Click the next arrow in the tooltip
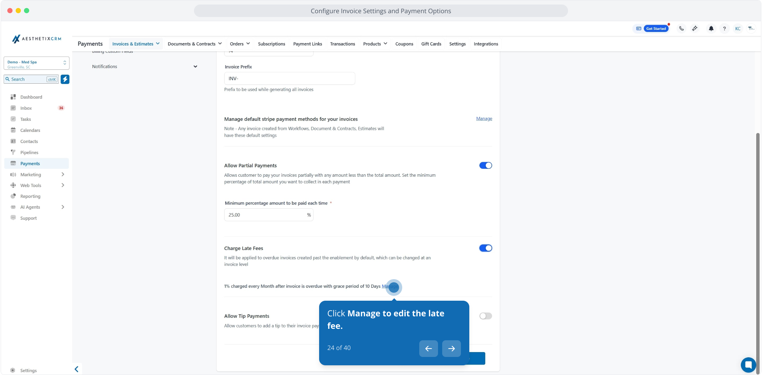 coord(451,349)
